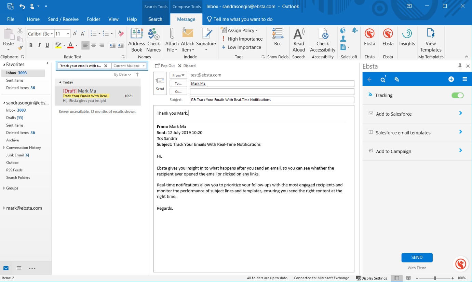Open the From address dropdown
This screenshot has height=282, width=472.
pyautogui.click(x=178, y=75)
